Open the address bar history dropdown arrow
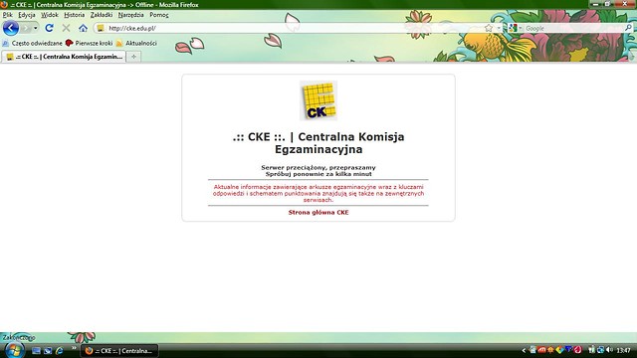The image size is (637, 358). coord(499,28)
